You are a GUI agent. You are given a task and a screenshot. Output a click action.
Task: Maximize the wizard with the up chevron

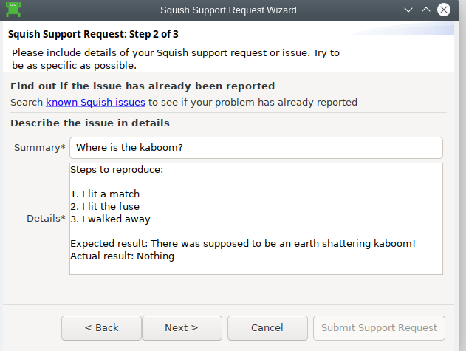426,10
